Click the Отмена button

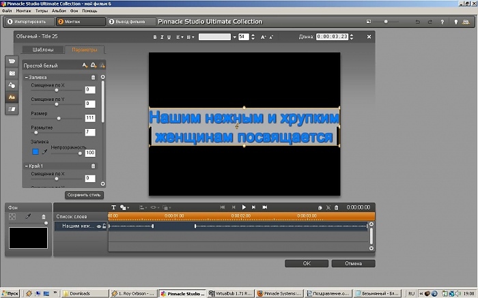(x=353, y=263)
